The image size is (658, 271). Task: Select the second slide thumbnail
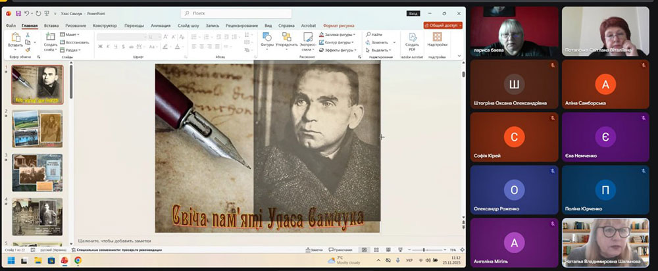37,127
